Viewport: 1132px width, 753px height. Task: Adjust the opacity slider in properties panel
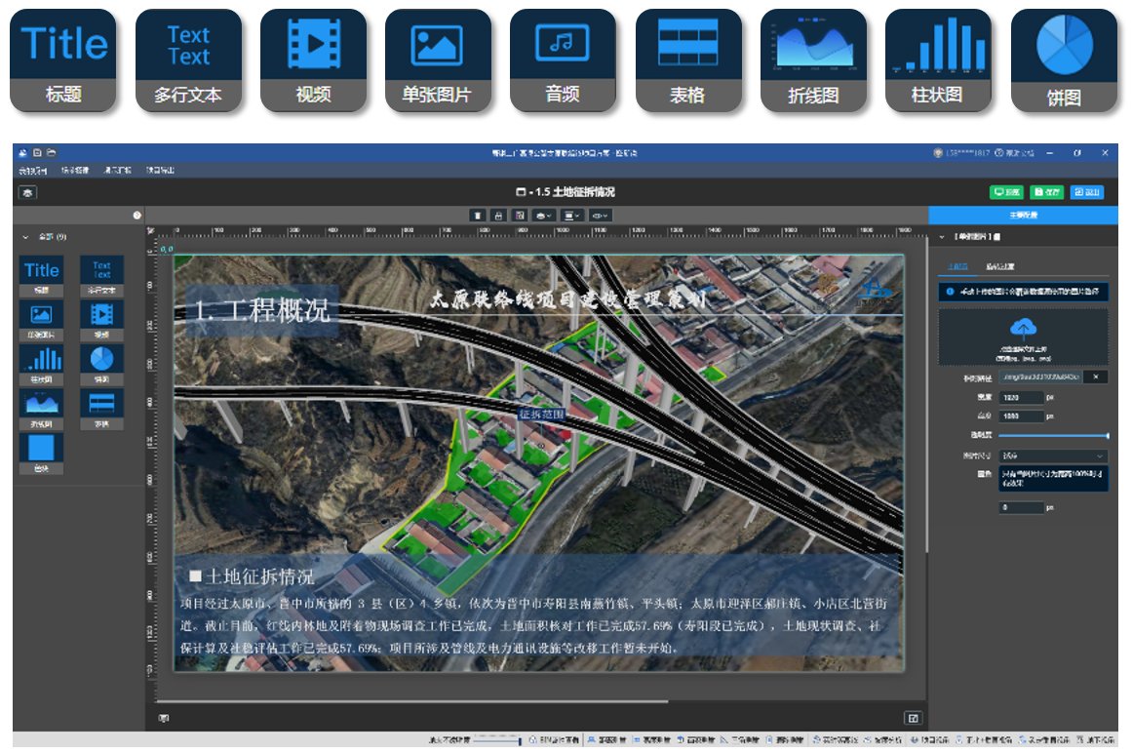pyautogui.click(x=1053, y=436)
